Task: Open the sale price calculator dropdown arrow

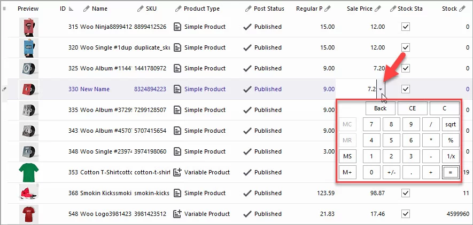Action: click(x=381, y=90)
